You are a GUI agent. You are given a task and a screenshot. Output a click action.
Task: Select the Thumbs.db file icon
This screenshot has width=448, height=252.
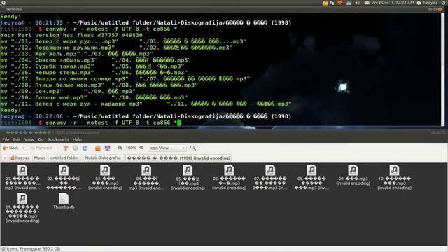coord(64,199)
